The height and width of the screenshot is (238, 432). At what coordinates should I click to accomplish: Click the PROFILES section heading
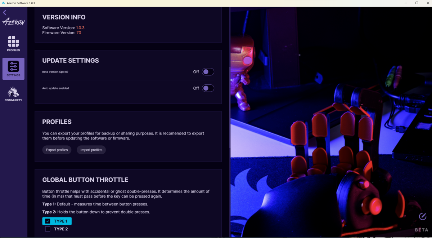click(x=57, y=122)
